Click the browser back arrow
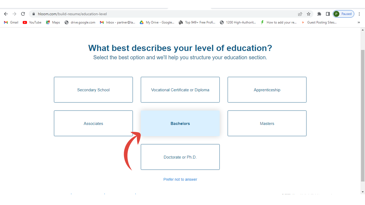365x205 pixels. [6, 14]
